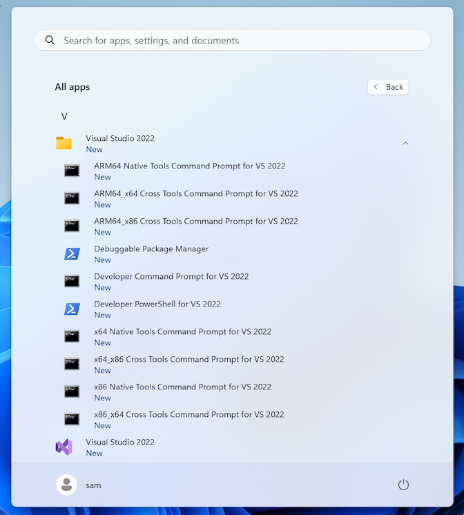
Task: Go back using the Back button
Action: tap(388, 87)
